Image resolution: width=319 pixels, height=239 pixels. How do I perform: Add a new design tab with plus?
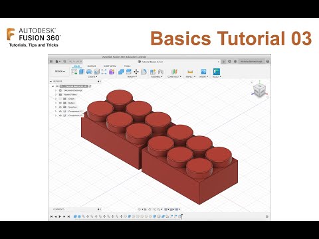pos(223,62)
